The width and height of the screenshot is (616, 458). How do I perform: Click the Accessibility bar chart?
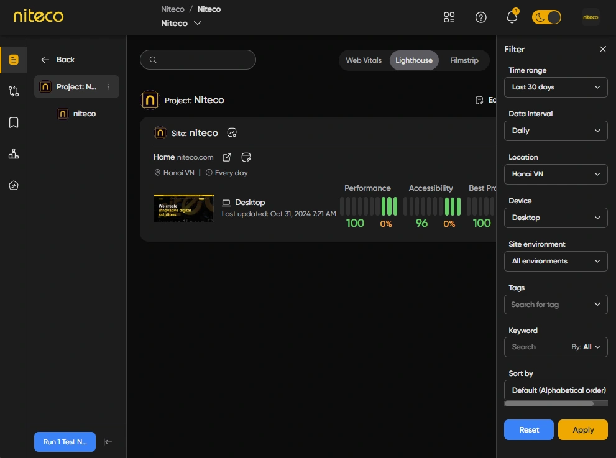[x=432, y=206]
